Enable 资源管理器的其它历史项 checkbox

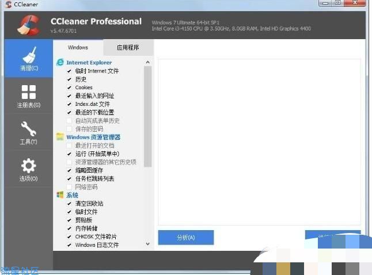click(x=69, y=162)
